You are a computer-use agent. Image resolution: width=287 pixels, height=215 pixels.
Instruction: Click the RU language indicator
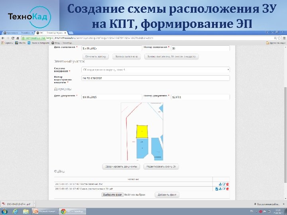252,211
